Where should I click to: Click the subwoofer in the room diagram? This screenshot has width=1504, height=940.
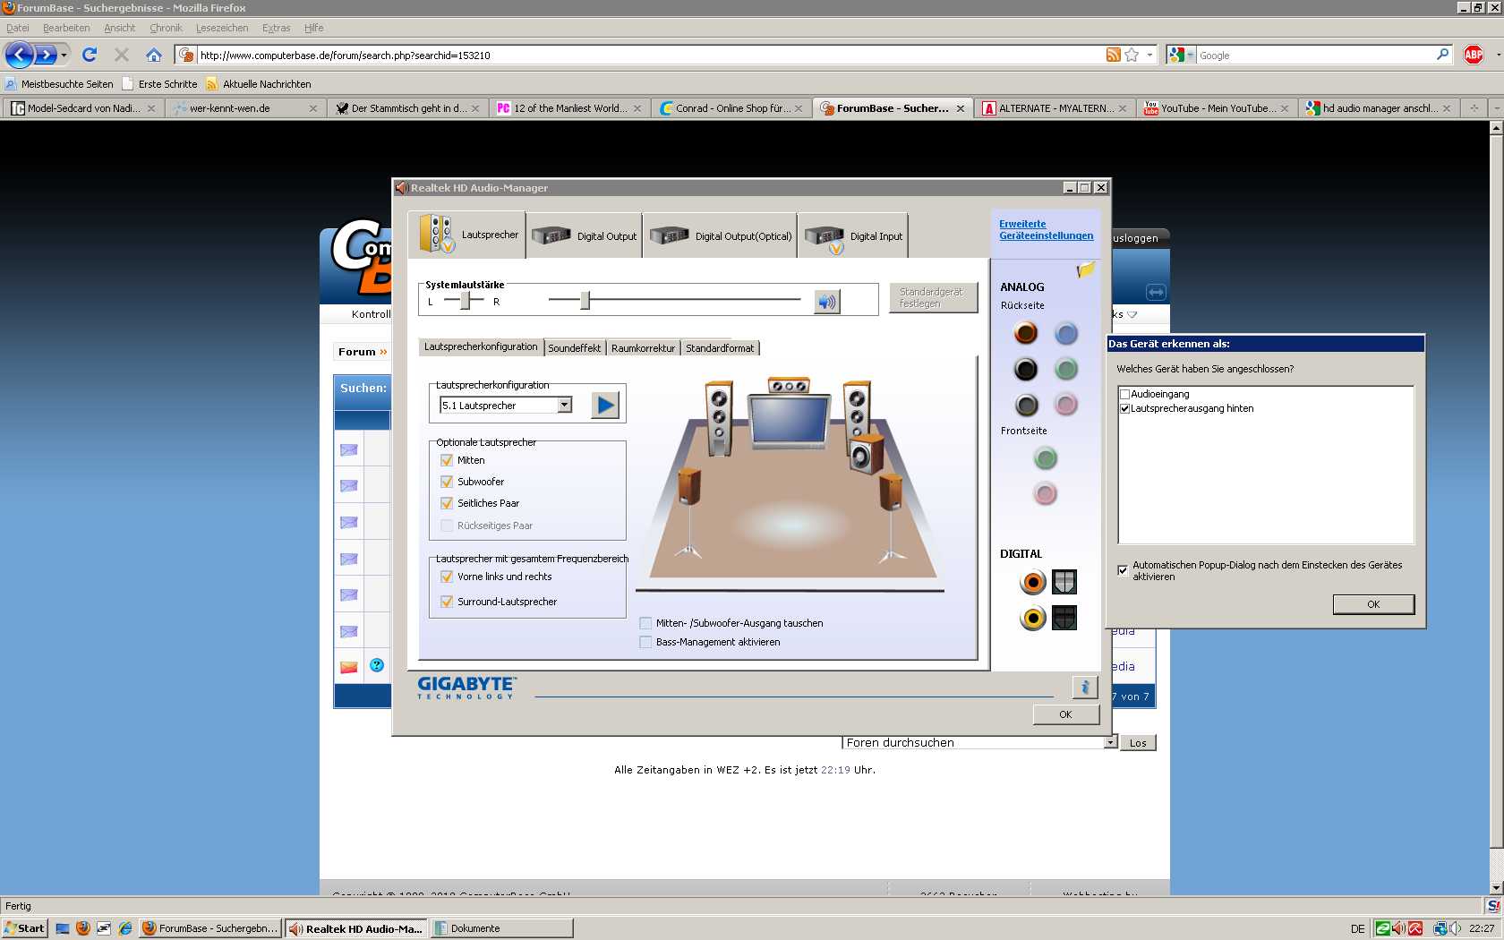pos(866,454)
